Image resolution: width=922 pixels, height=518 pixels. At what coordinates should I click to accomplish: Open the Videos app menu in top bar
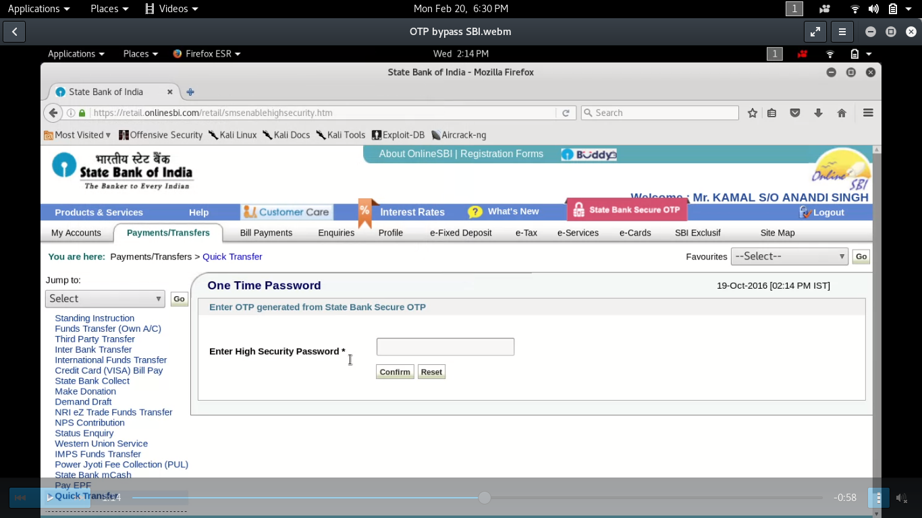pyautogui.click(x=172, y=9)
